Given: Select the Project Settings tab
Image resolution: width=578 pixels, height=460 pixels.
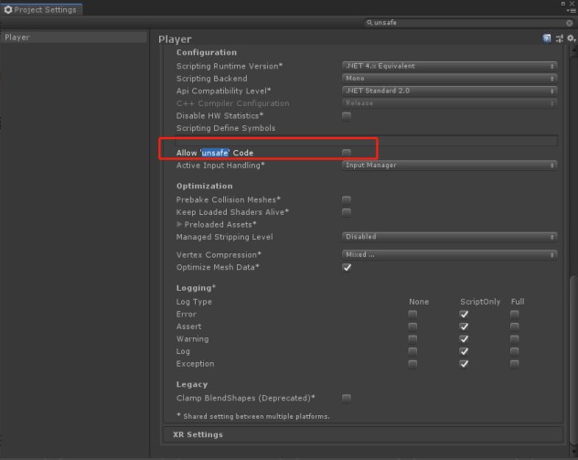Looking at the screenshot, I should click(x=41, y=9).
